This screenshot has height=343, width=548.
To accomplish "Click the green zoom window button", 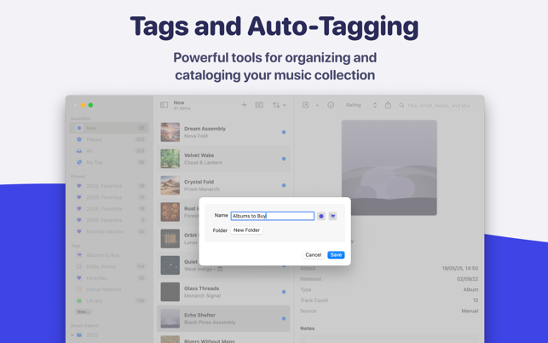I will tap(90, 105).
